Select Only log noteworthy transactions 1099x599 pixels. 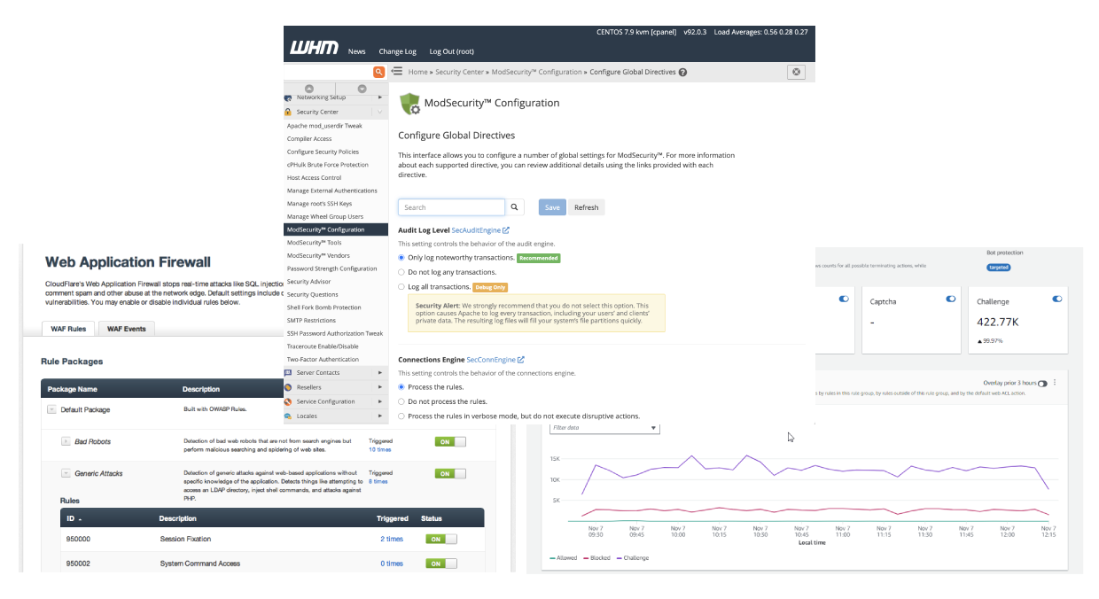click(x=401, y=258)
